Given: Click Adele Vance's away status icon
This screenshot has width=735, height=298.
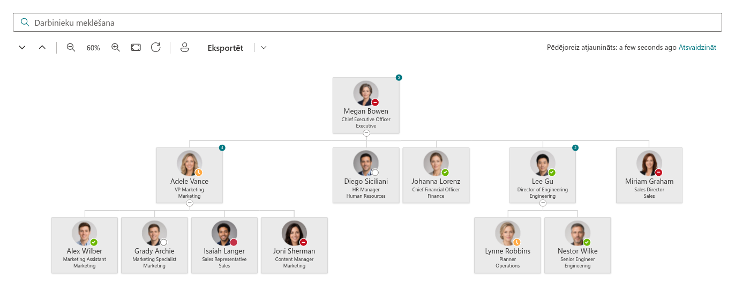Looking at the screenshot, I should click(x=198, y=172).
